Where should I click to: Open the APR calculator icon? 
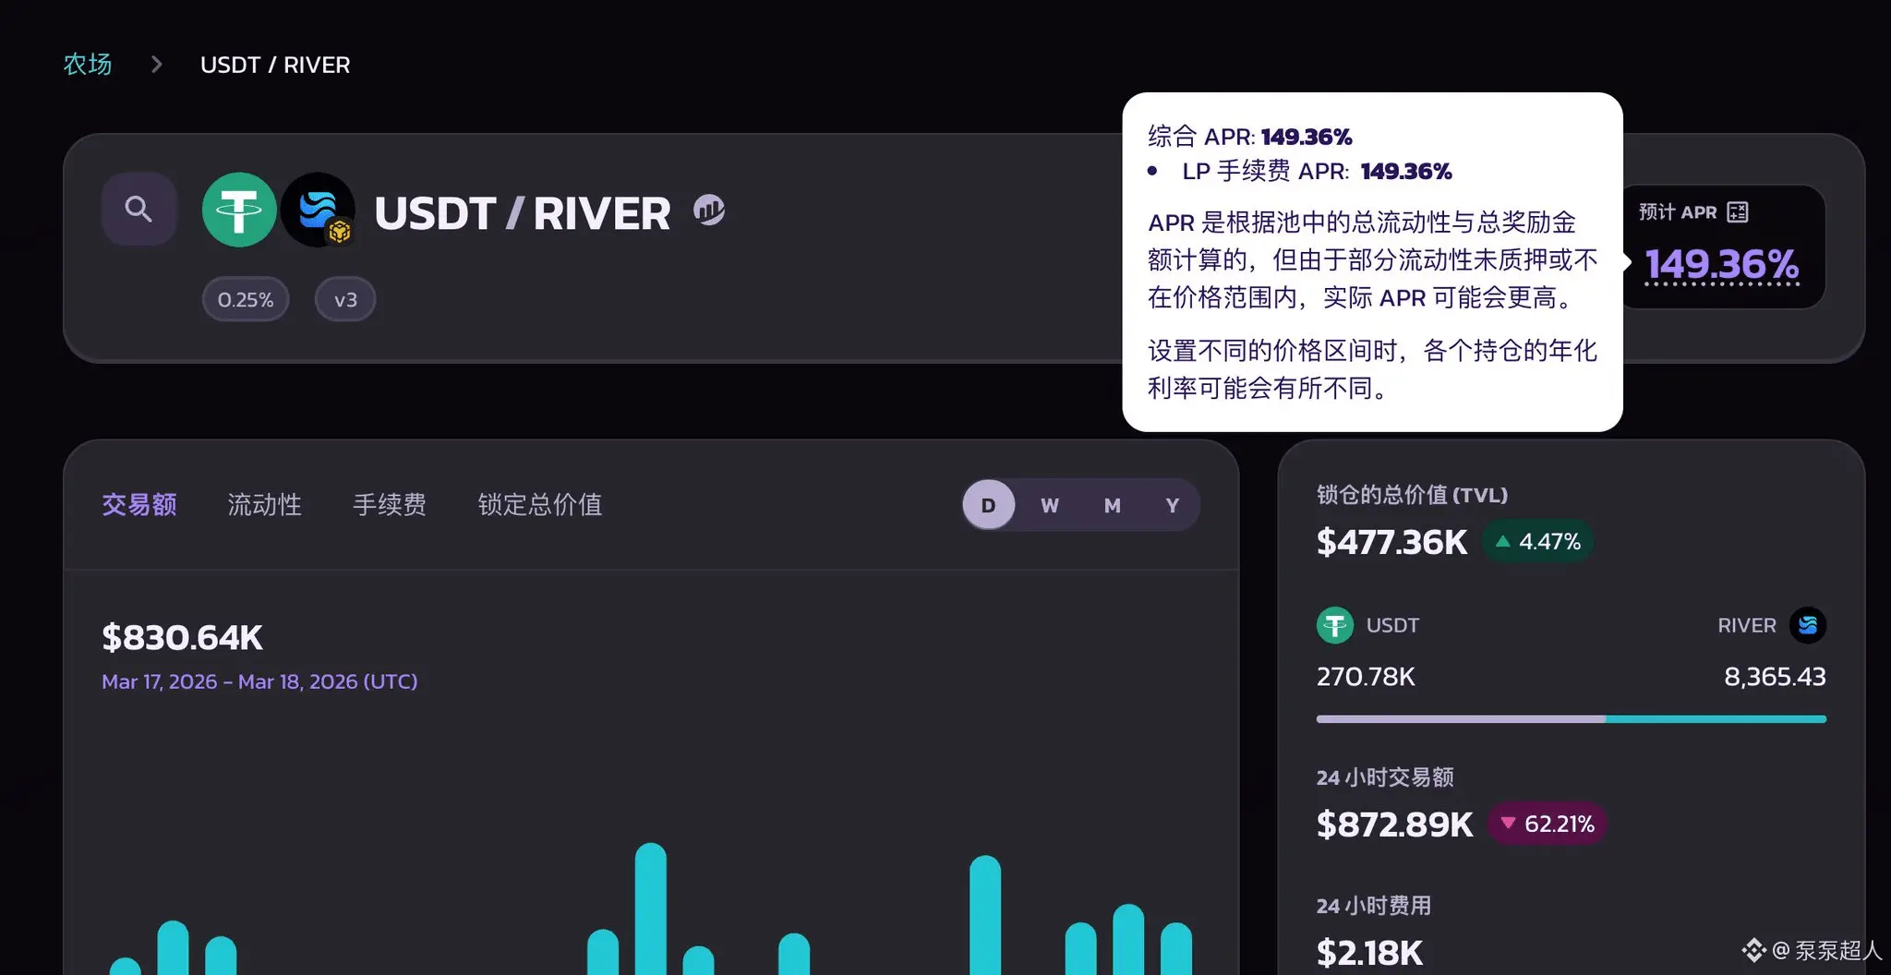[1737, 212]
